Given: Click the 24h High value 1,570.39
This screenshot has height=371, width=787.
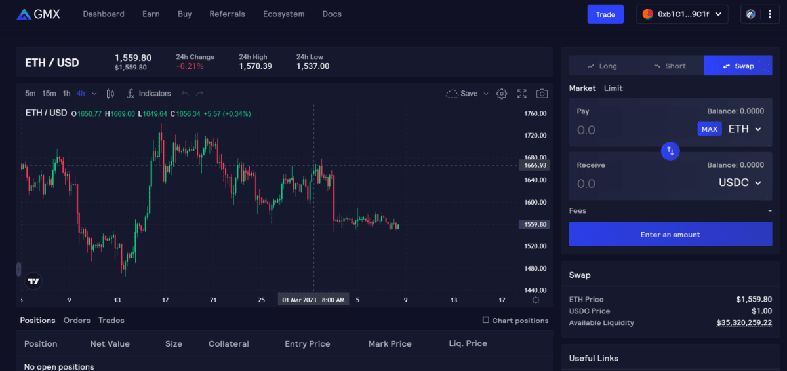Looking at the screenshot, I should pyautogui.click(x=255, y=66).
